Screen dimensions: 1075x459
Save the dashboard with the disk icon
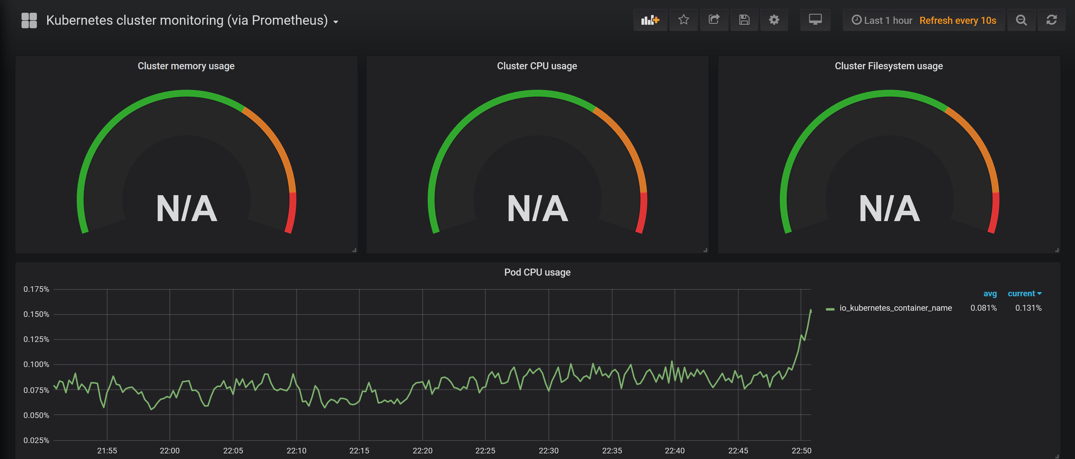[x=744, y=20]
